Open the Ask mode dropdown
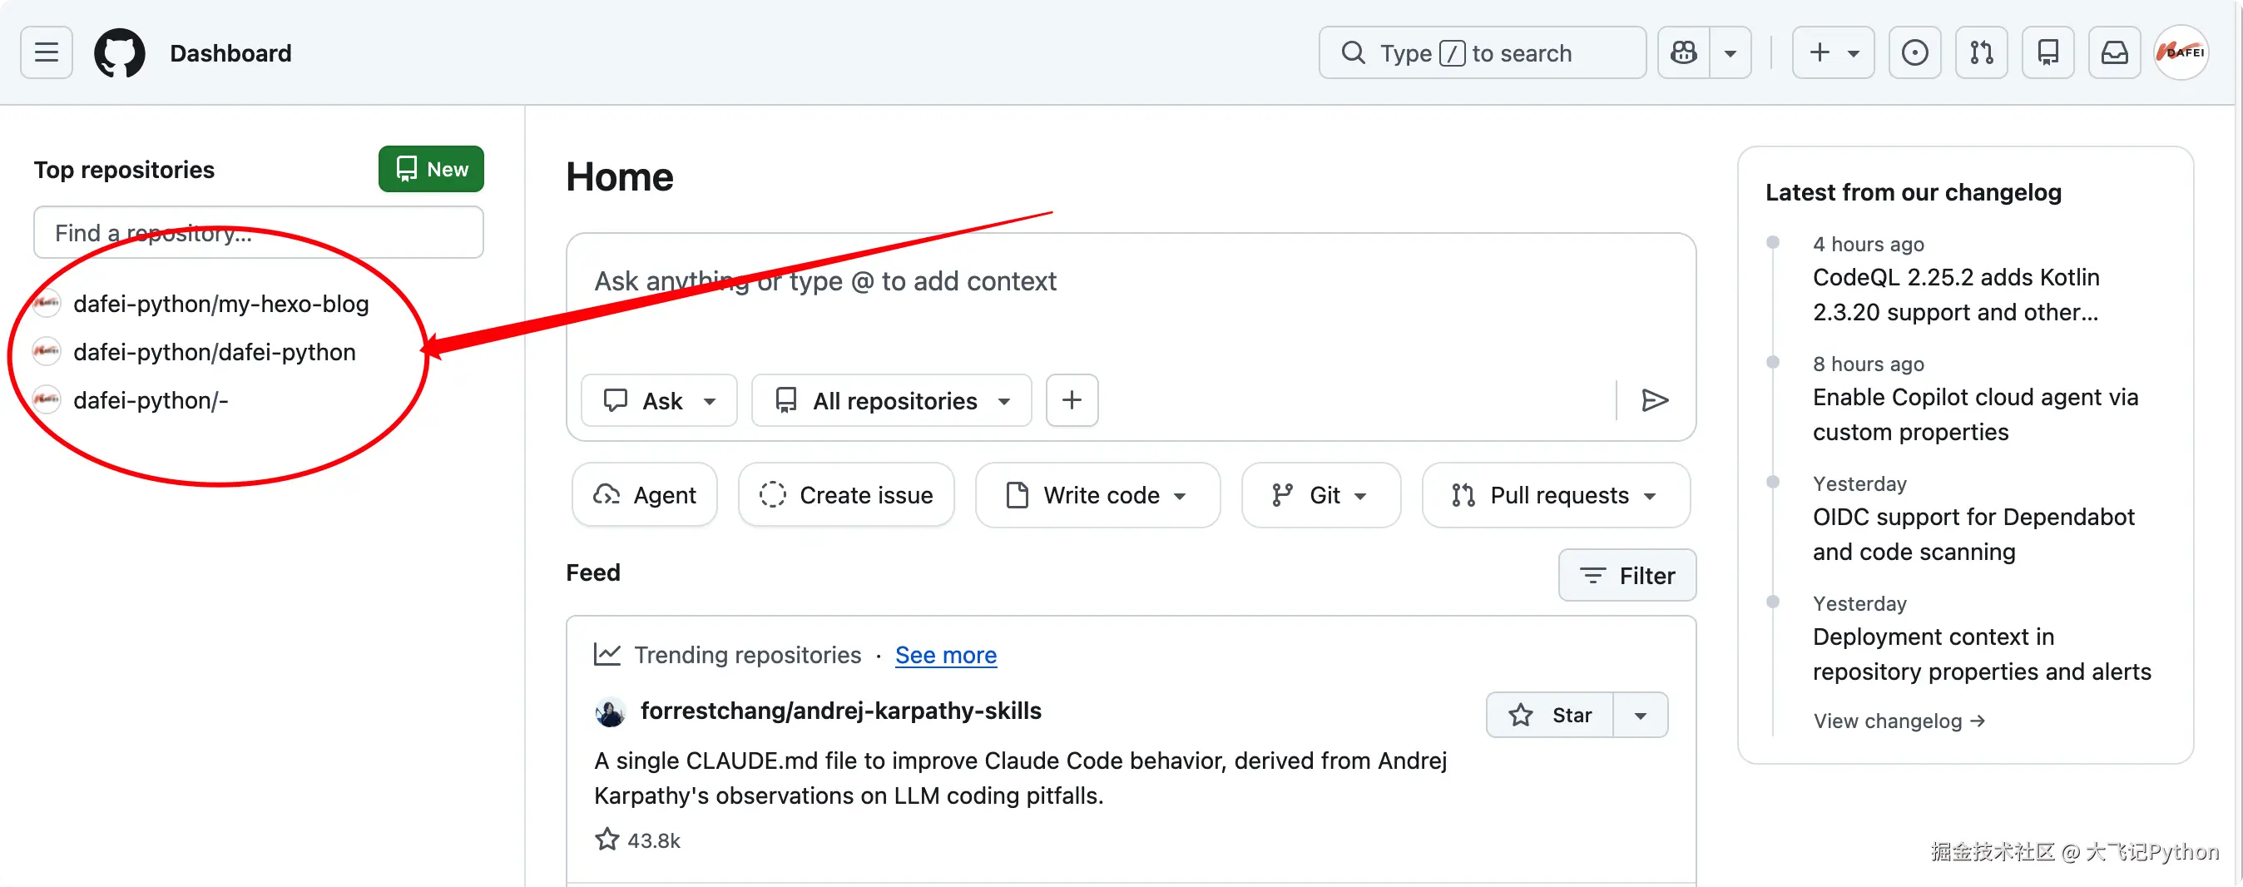This screenshot has height=887, width=2243. [x=659, y=400]
